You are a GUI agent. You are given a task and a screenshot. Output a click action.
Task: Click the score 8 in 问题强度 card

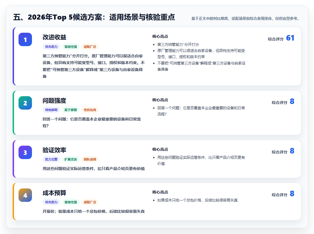click(x=292, y=101)
